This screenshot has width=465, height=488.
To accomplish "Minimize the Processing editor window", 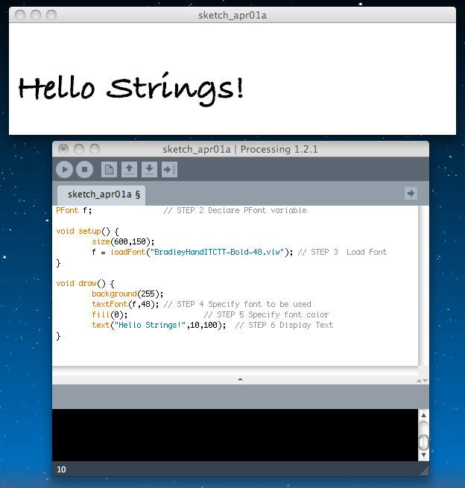I will click(79, 149).
